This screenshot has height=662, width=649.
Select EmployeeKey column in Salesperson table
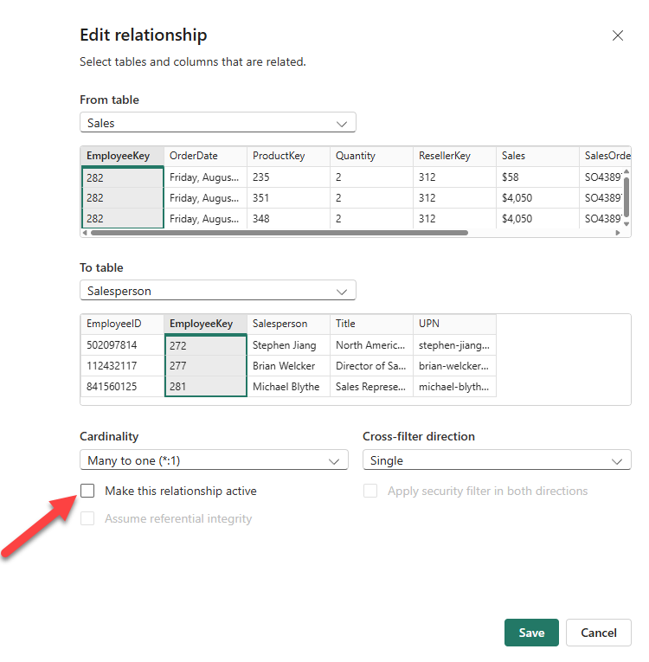click(205, 324)
